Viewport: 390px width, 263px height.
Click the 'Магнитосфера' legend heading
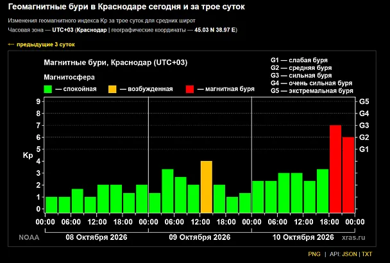tap(69, 77)
